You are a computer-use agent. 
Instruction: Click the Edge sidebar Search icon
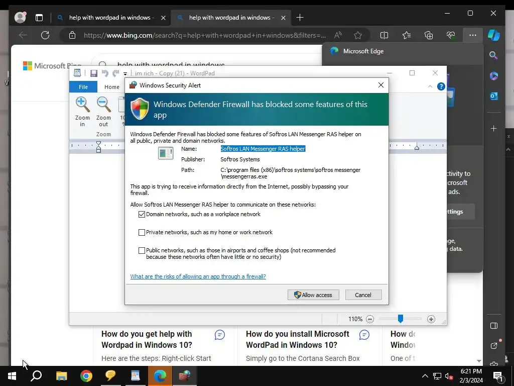click(x=494, y=55)
